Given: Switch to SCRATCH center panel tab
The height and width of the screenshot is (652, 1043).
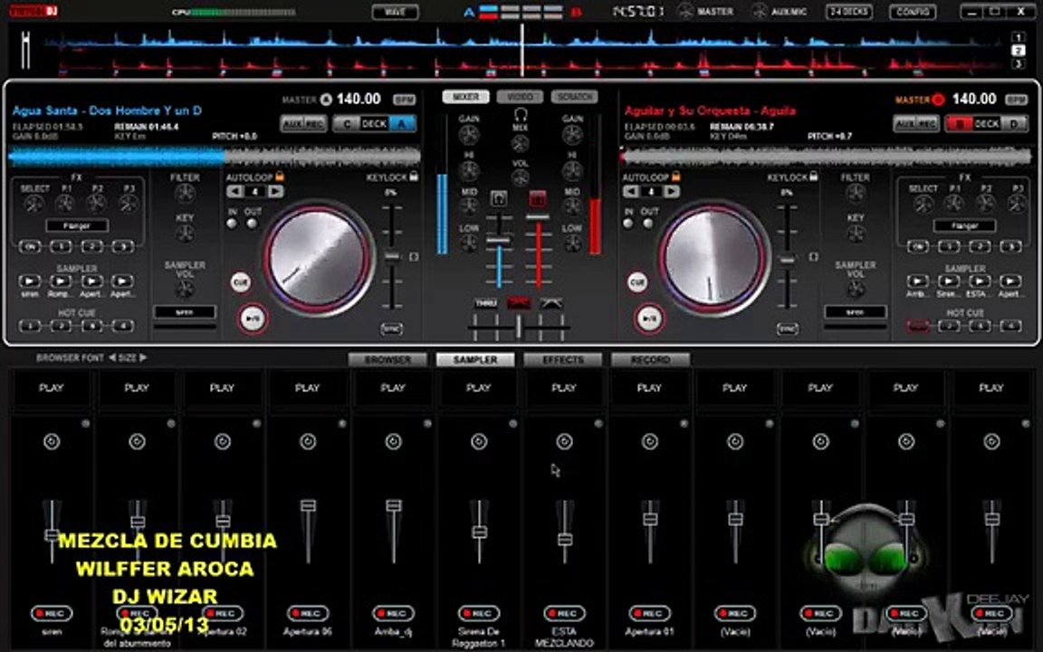Looking at the screenshot, I should click(x=574, y=97).
